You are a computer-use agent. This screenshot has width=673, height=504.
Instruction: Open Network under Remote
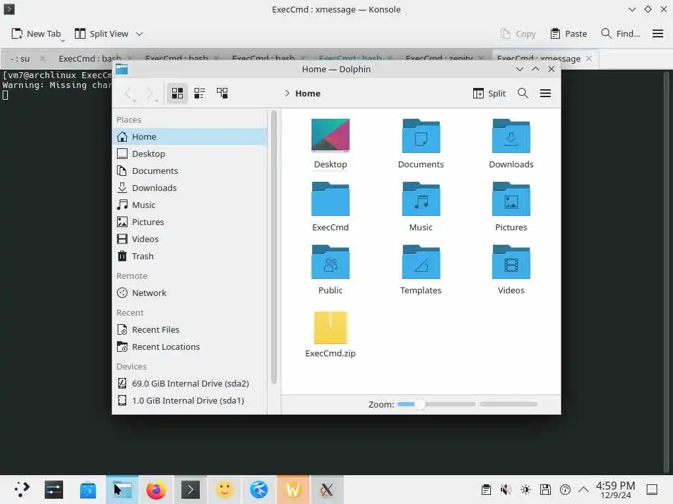point(189,293)
